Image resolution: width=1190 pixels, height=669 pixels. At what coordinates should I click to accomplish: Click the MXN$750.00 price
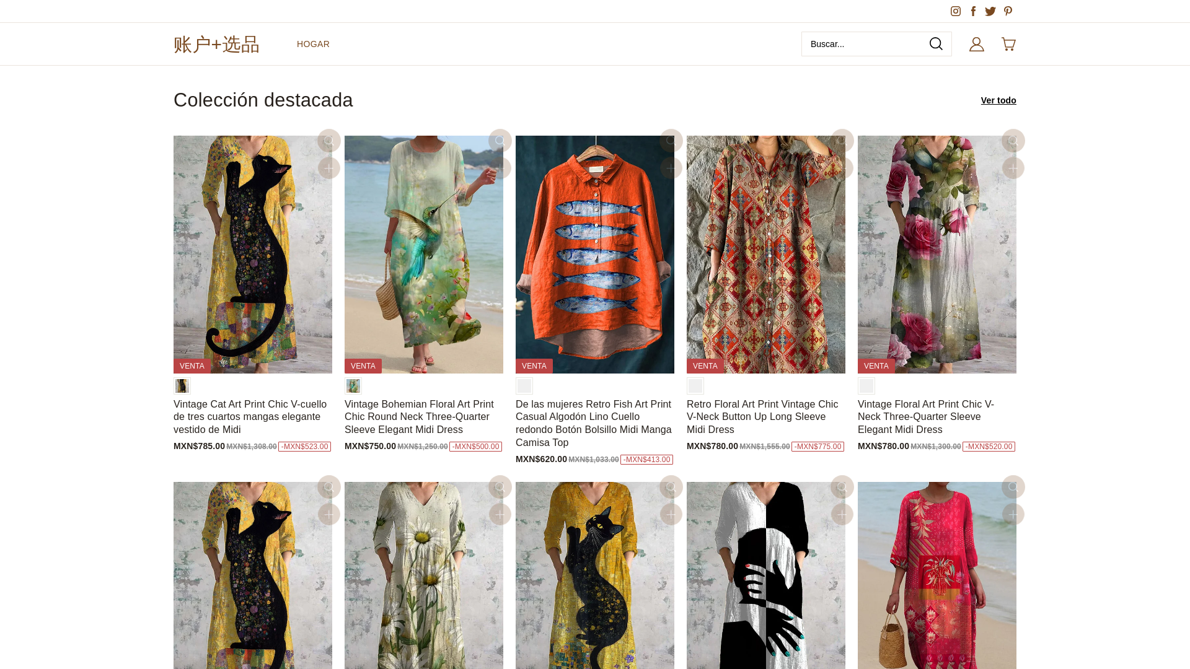pos(370,446)
